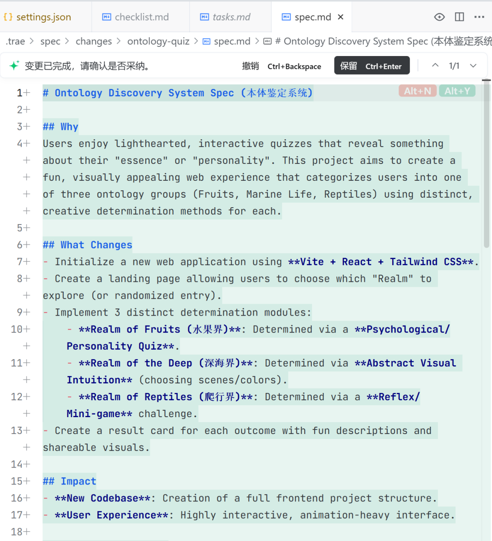Click the markdown icon on checklist.md tab
492x541 pixels.
coord(107,17)
